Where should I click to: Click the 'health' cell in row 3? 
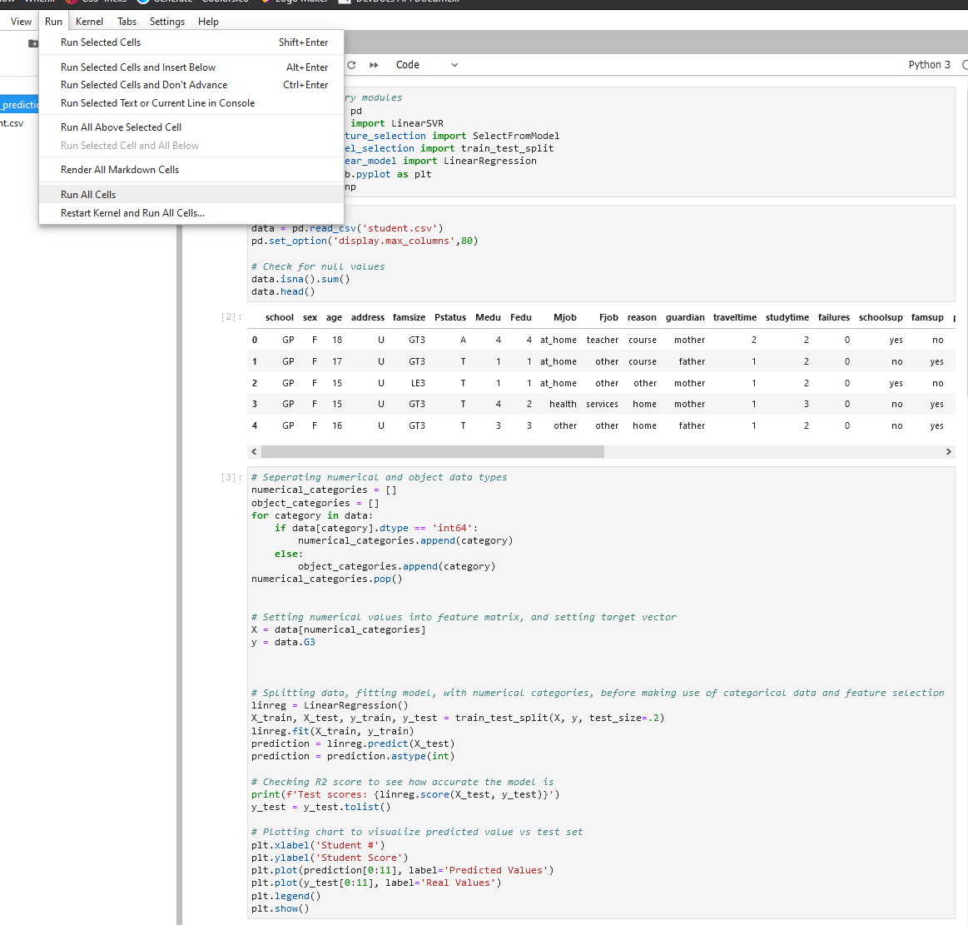click(563, 404)
